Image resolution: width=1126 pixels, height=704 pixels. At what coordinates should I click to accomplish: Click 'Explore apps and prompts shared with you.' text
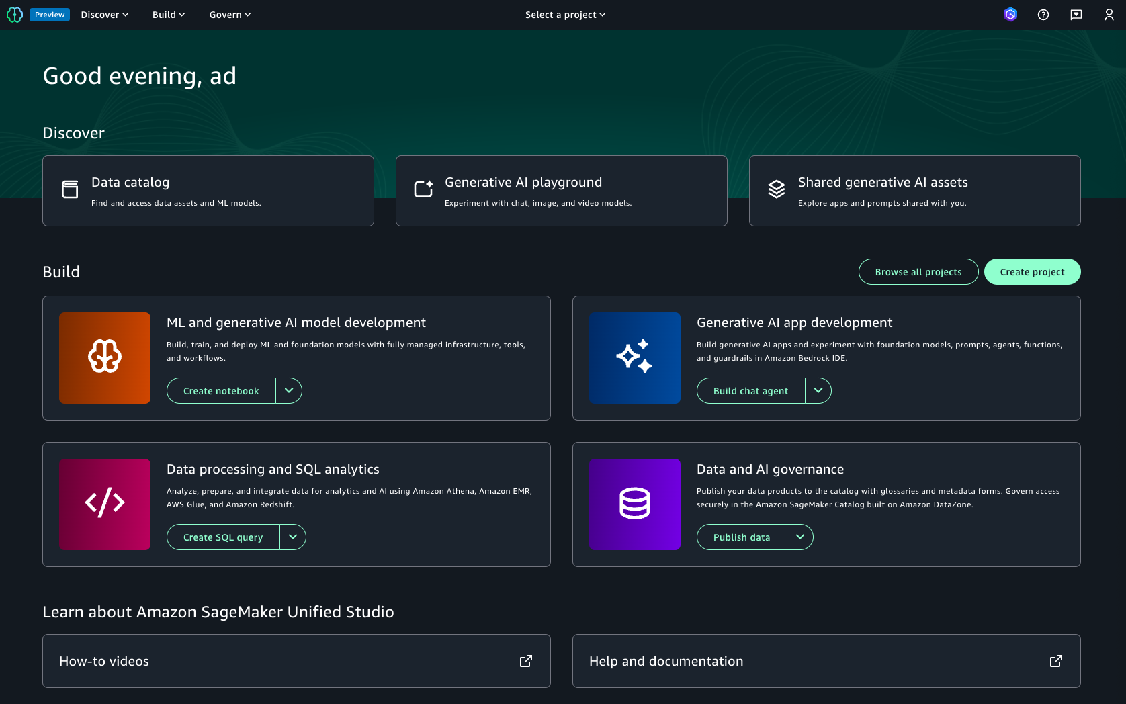coord(882,203)
